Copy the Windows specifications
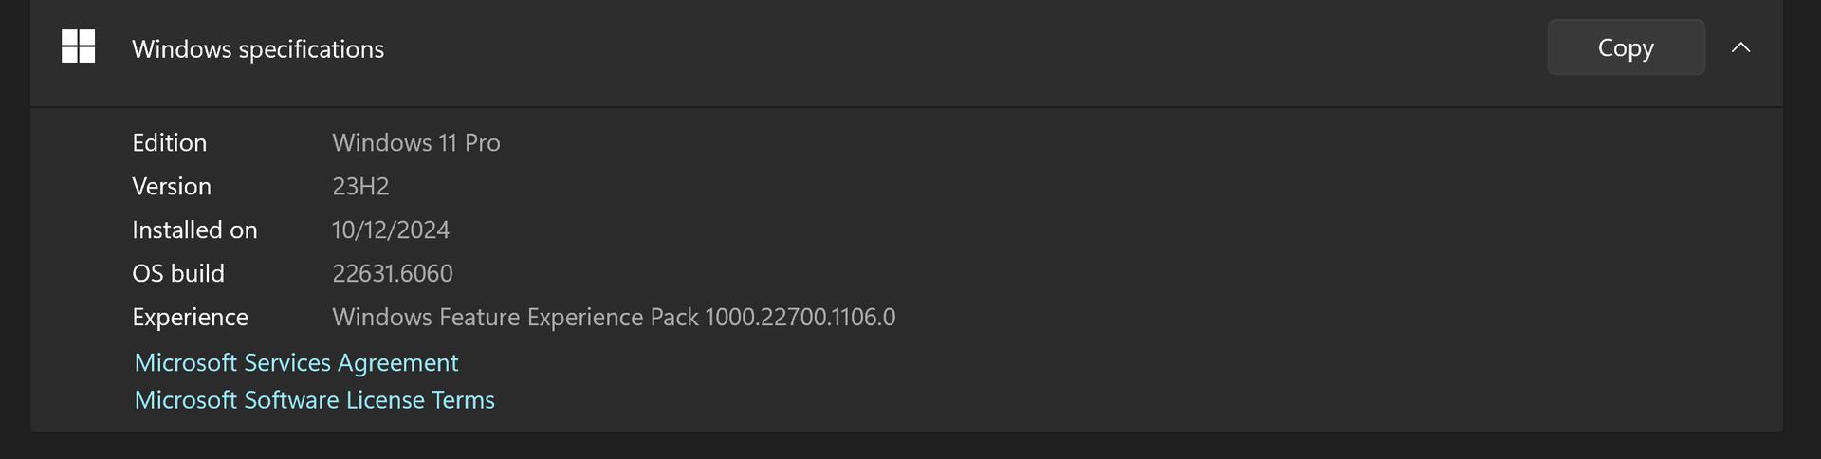This screenshot has width=1821, height=459. [x=1626, y=47]
